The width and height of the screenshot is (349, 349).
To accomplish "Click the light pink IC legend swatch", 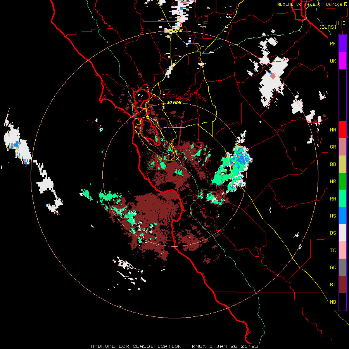I will [342, 250].
